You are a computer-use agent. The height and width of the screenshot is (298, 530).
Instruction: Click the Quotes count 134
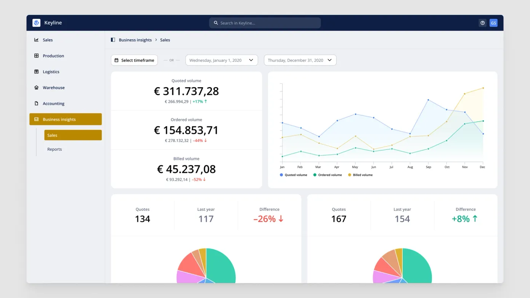click(142, 219)
